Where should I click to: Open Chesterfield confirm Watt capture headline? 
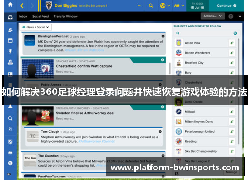[84, 66]
